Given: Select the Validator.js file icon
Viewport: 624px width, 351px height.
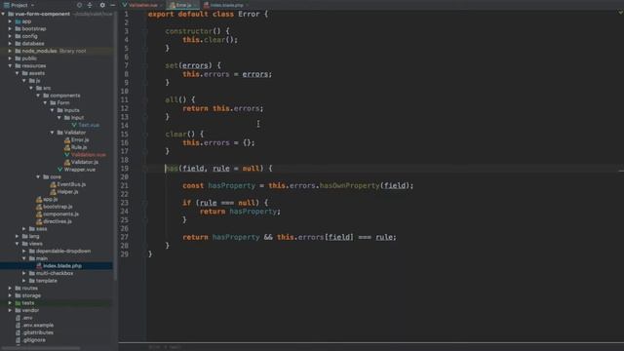Looking at the screenshot, I should point(67,162).
